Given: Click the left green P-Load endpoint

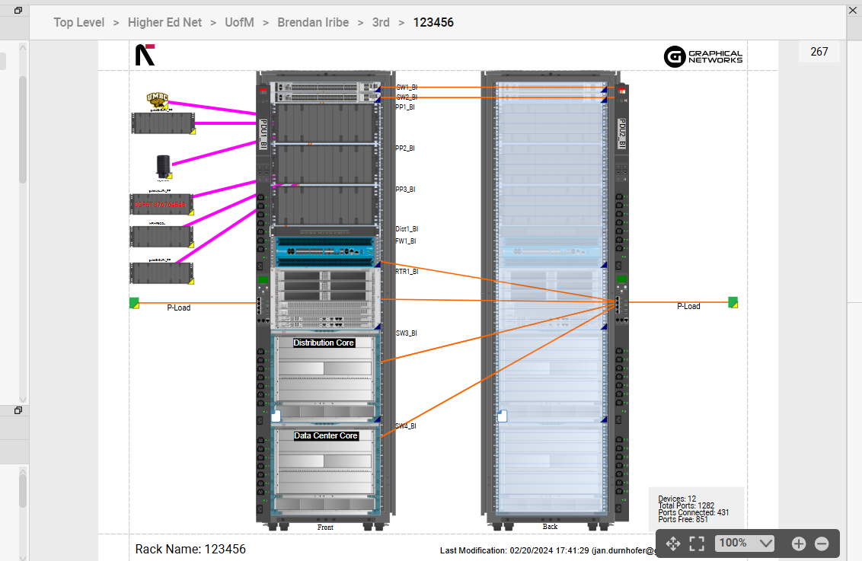Looking at the screenshot, I should pyautogui.click(x=134, y=303).
